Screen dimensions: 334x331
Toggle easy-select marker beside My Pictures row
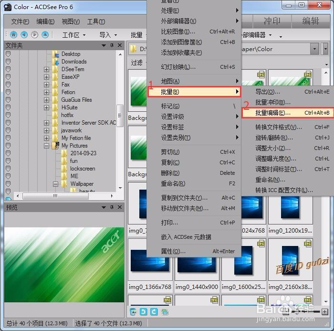coord(8,146)
